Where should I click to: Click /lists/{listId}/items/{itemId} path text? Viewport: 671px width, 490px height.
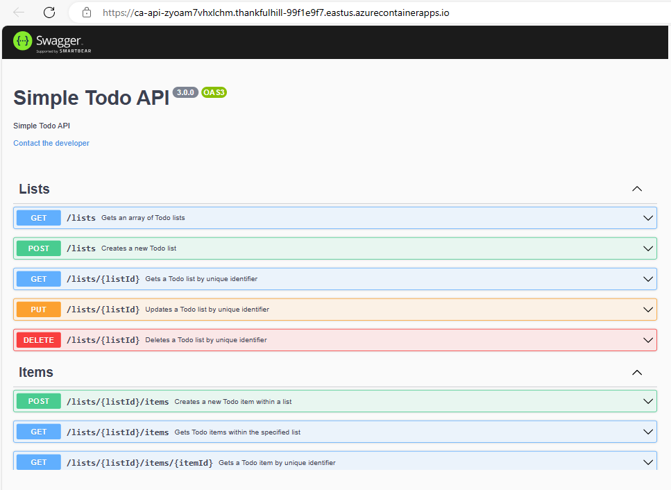(x=139, y=463)
